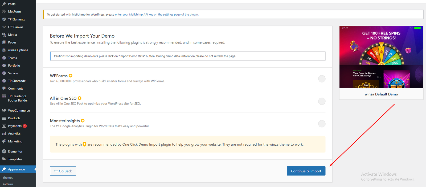Click the star badge next to All in One SEO
Viewport: 426px width, 187px height.
coord(80,98)
